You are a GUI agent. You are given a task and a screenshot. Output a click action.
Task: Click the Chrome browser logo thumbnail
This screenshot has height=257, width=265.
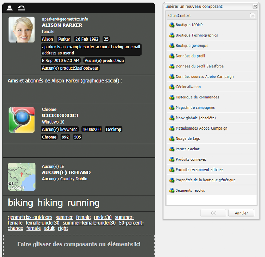[22, 120]
